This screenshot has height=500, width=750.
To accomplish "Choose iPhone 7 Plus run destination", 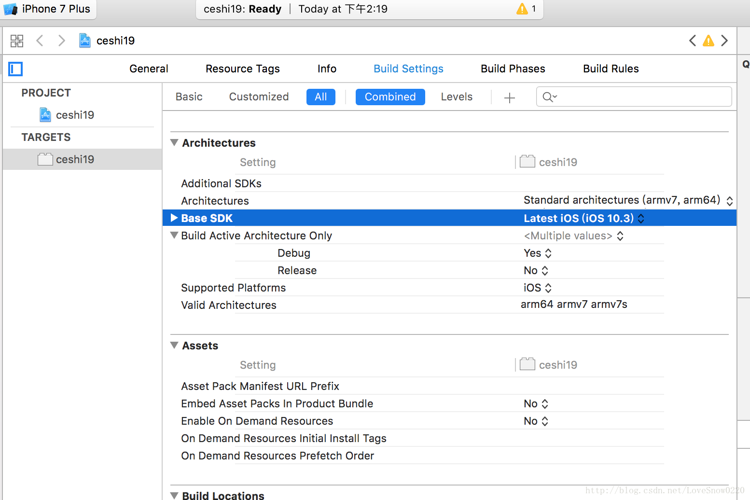I will pos(56,9).
